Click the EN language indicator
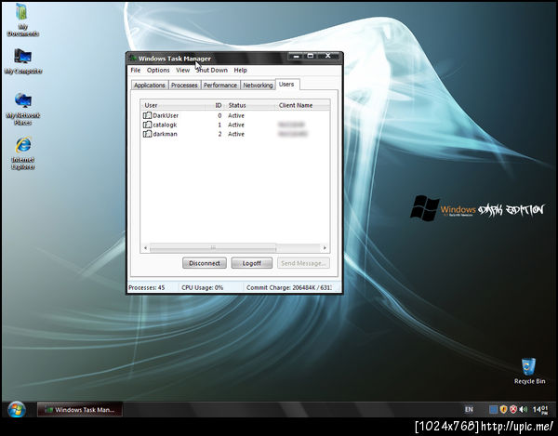This screenshot has height=436, width=558. click(x=469, y=410)
